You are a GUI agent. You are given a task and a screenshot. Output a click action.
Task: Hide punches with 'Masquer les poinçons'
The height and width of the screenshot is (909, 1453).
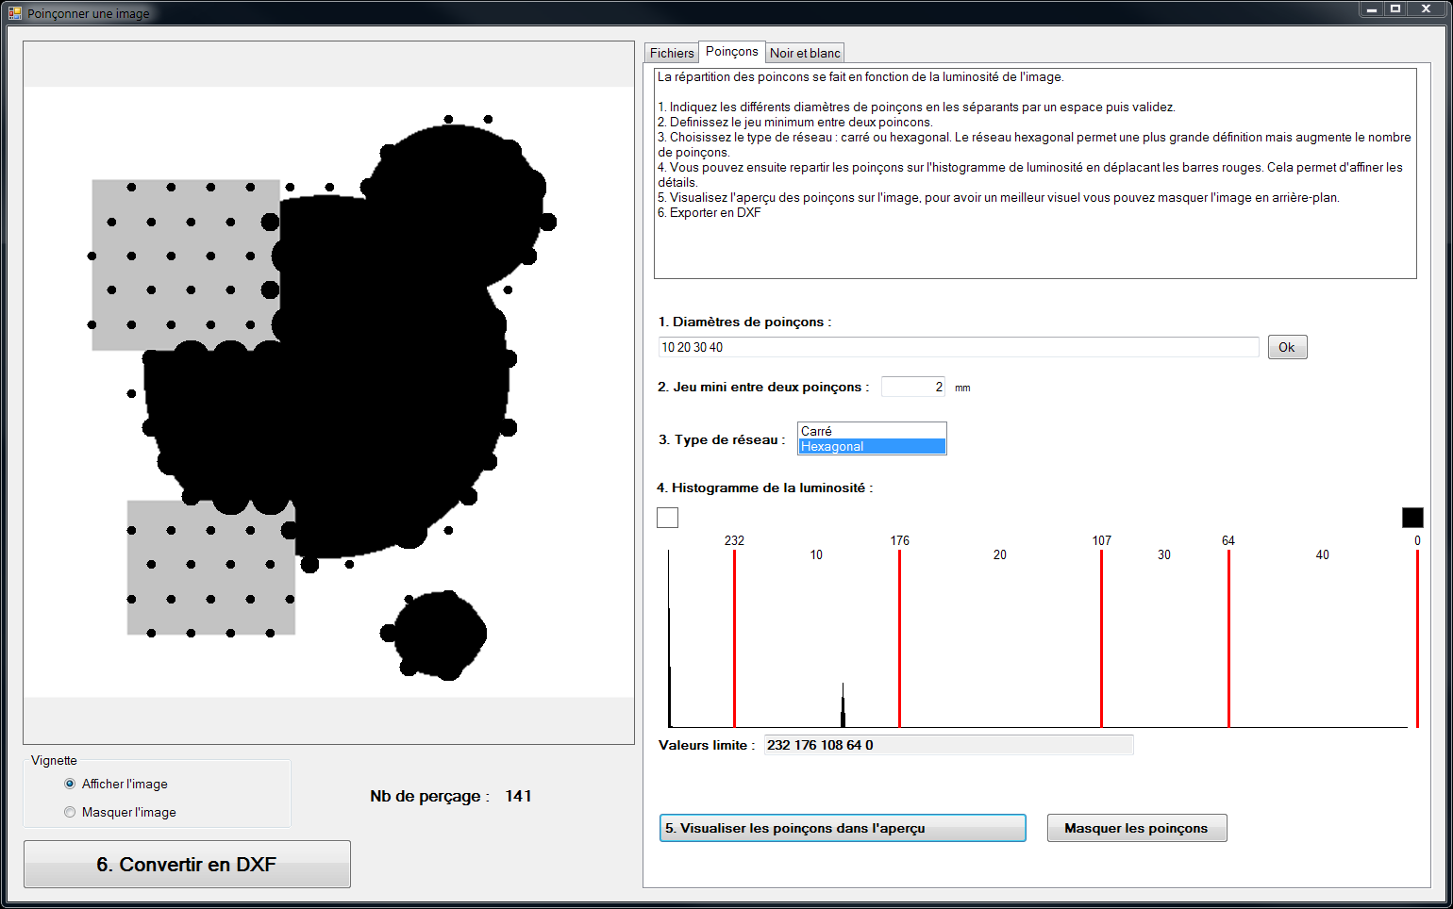pyautogui.click(x=1136, y=828)
